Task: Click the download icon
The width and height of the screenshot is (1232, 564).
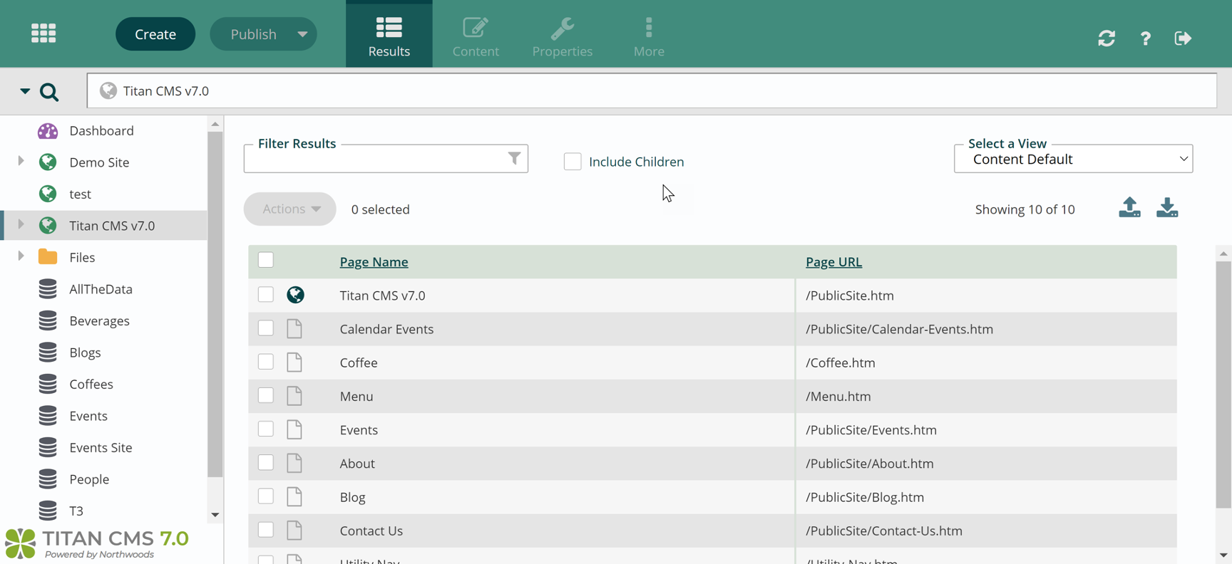Action: 1167,207
